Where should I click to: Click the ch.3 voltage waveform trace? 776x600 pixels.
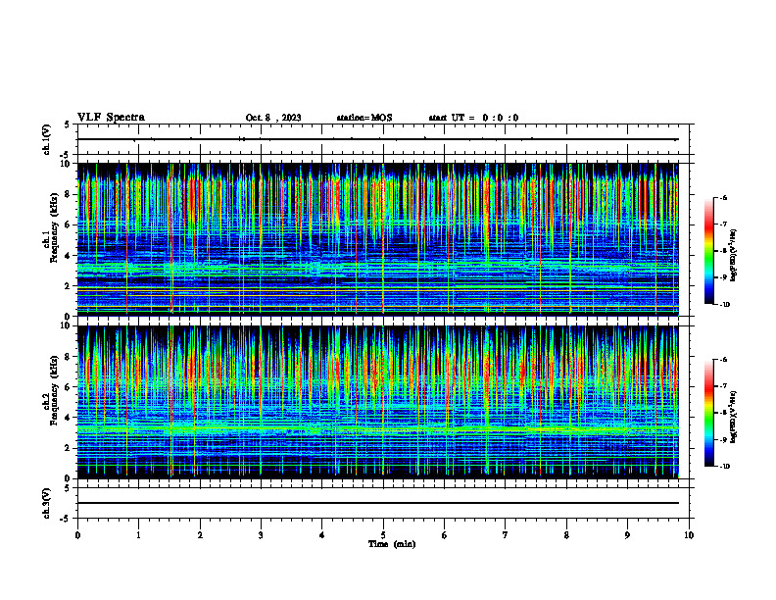378,503
